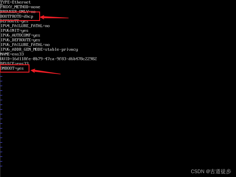The width and height of the screenshot is (236, 177).
Task: Click the first tilde empty-line marker
Action: click(x=1, y=76)
